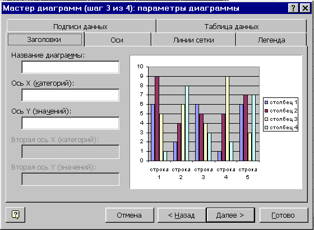314x230 pixels.
Task: Click the строка 3 category label
Action: point(204,173)
